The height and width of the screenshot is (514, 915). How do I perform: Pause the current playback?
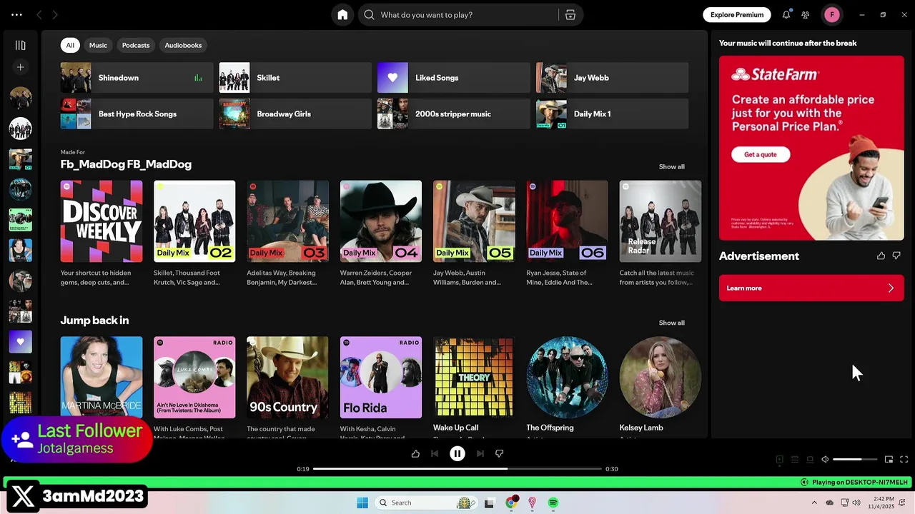pyautogui.click(x=457, y=453)
